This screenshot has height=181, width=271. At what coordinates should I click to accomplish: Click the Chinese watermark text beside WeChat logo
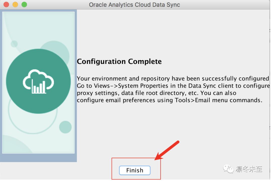click(249, 169)
